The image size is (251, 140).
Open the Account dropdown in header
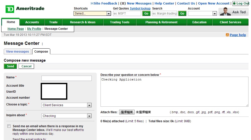coord(202,14)
